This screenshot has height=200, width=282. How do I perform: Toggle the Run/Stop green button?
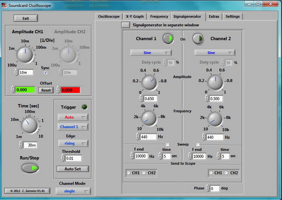coord(30,168)
